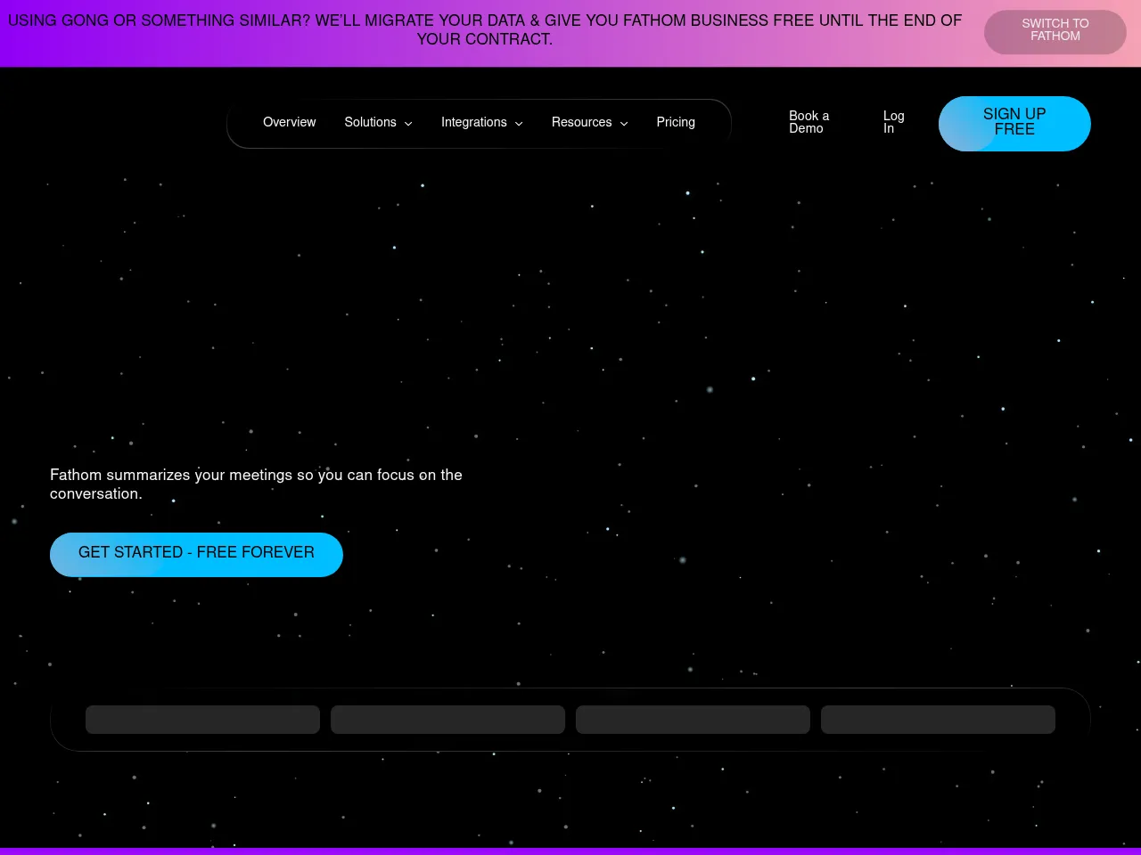Select the fourth gray placeholder tab
The height and width of the screenshot is (855, 1141).
click(938, 720)
